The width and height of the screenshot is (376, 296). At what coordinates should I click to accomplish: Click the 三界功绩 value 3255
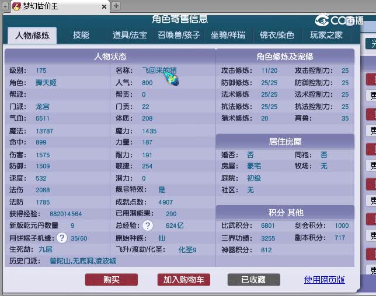[268, 238]
